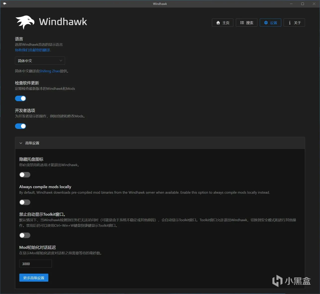Screen dimensions: 320x294
Task: Click the 语言 heading text
Action: click(x=19, y=39)
